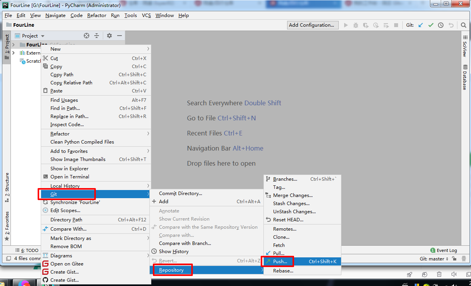
Task: Select Reset HEAD… in Repository submenu
Action: click(302, 219)
